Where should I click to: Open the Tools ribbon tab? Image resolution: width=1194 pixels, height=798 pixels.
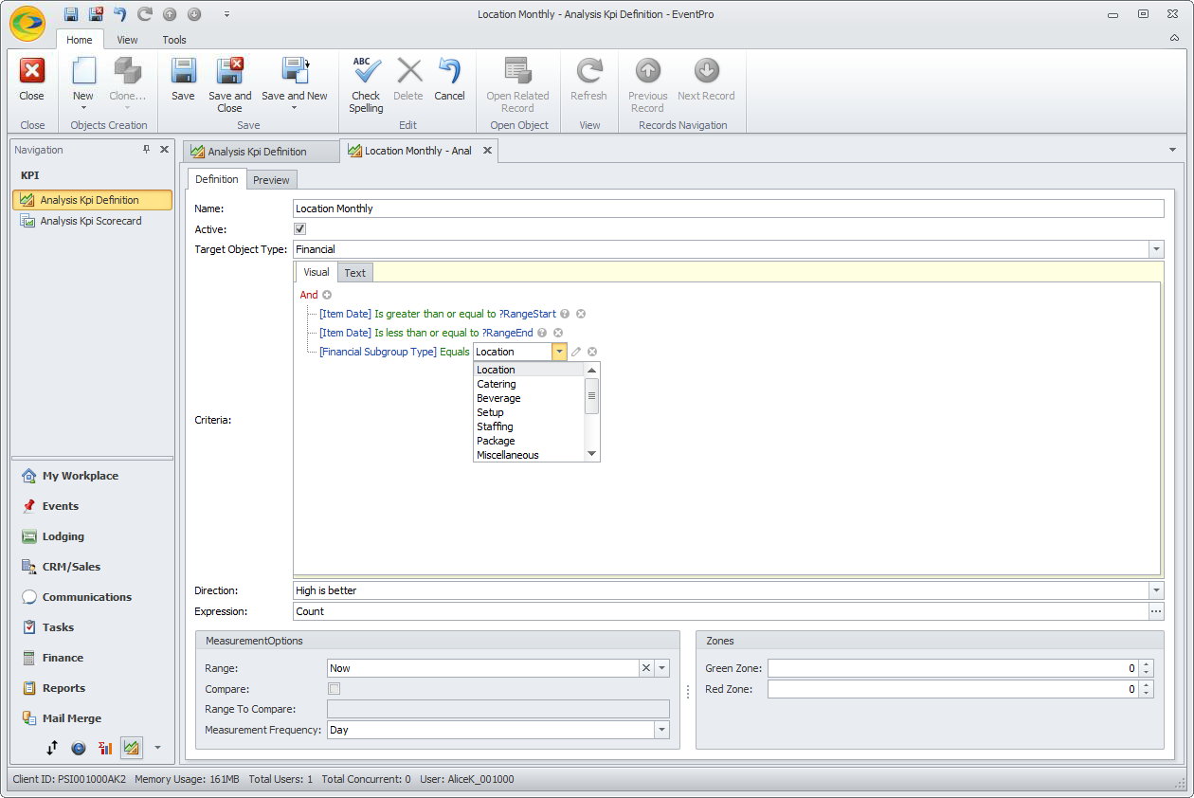(x=174, y=40)
